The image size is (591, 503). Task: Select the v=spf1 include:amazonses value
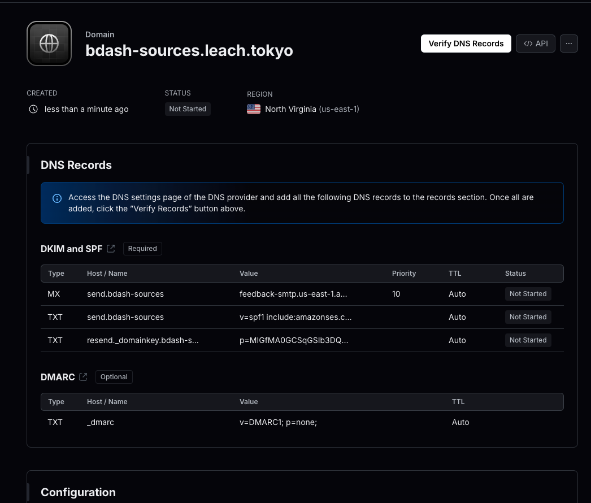(295, 317)
